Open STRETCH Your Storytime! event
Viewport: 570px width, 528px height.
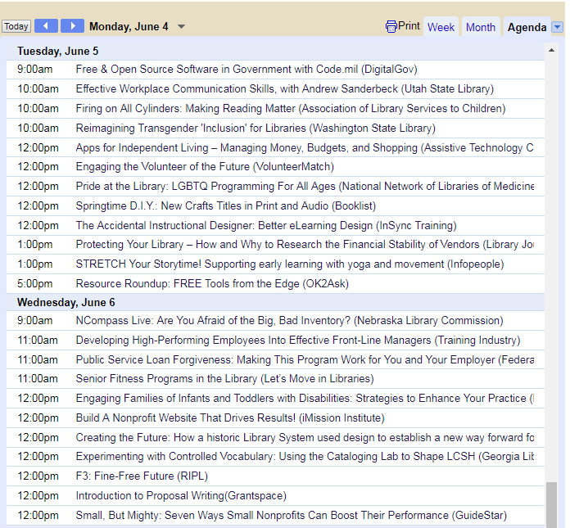pyautogui.click(x=290, y=264)
